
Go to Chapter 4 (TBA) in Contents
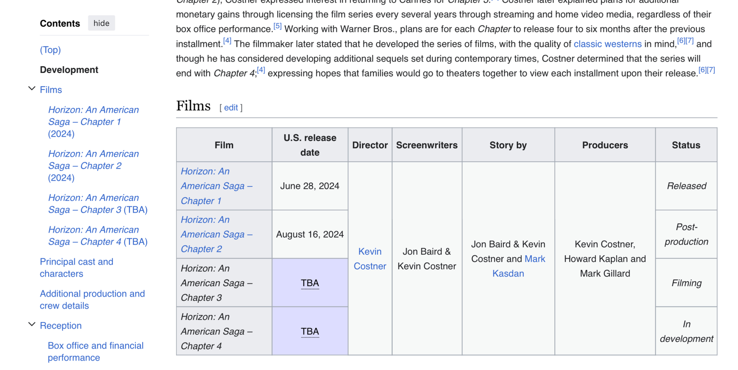point(98,236)
